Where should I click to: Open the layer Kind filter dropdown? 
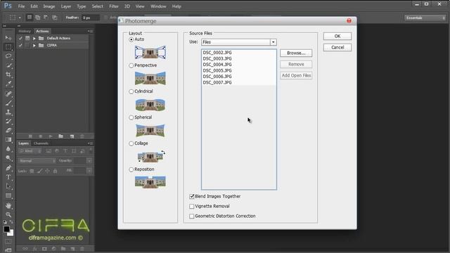pyautogui.click(x=30, y=151)
